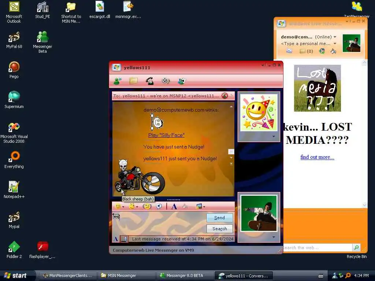Select the Notepad++ desktop shortcut
This screenshot has width=375, height=281.
click(x=14, y=190)
